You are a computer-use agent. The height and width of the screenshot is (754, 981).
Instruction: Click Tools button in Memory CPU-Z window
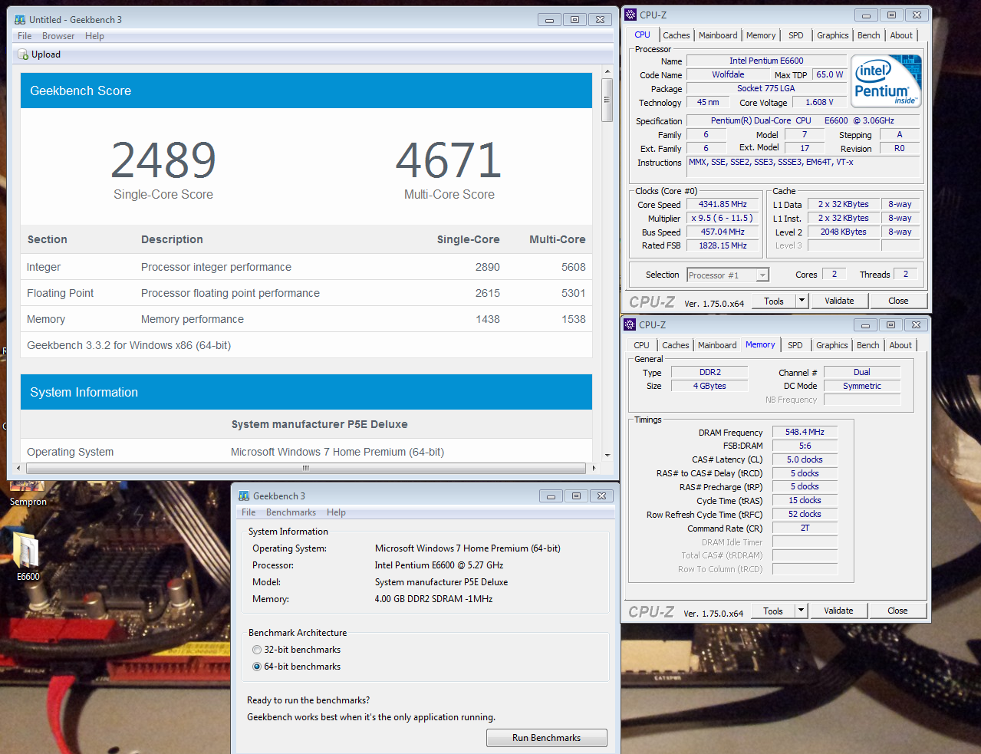tap(773, 611)
